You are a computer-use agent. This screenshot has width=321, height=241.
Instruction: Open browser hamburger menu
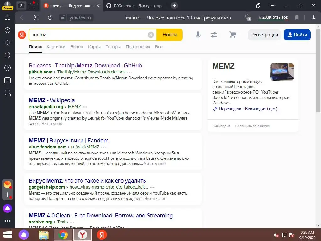[272, 6]
